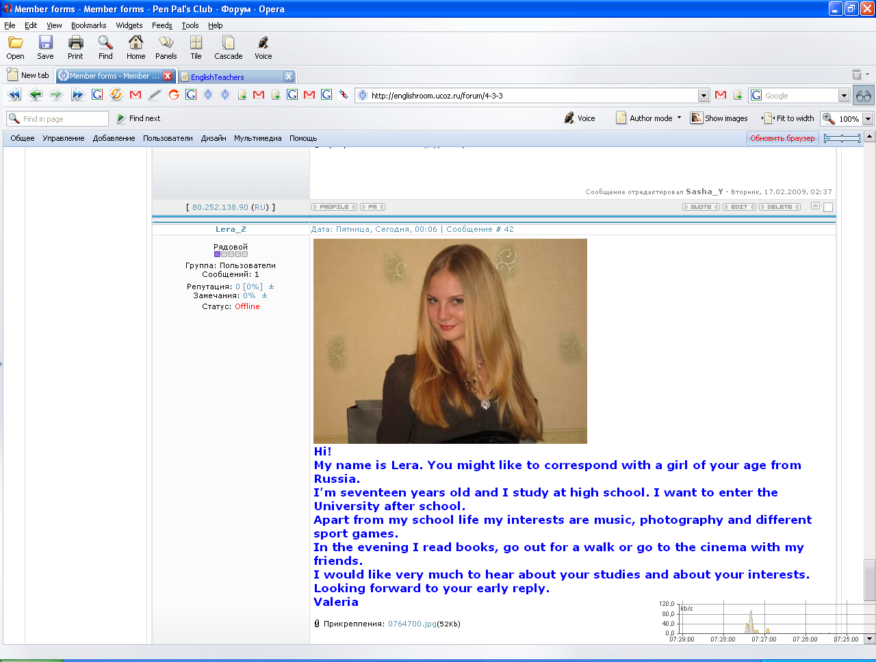Click the Tile windows icon

[x=196, y=42]
